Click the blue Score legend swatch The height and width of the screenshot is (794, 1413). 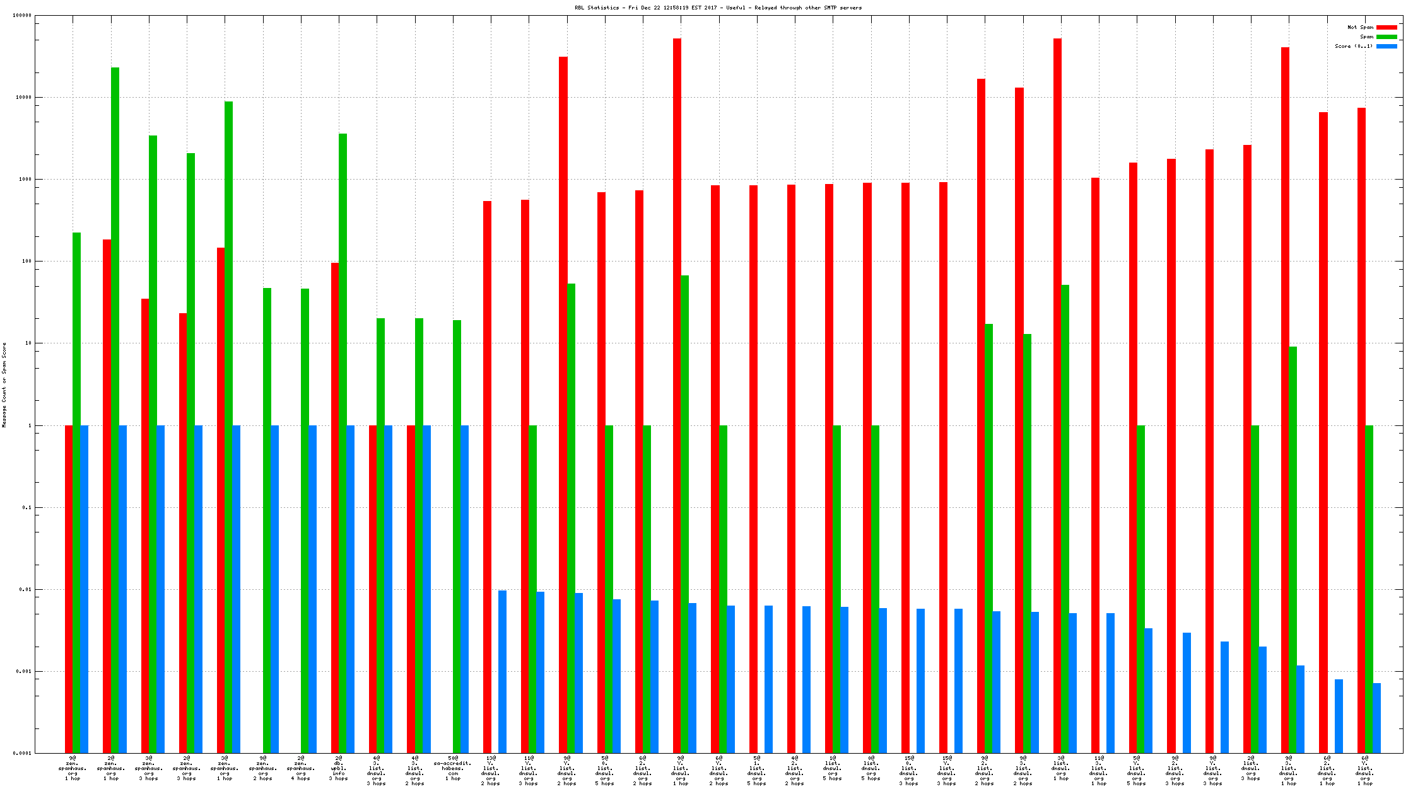click(x=1387, y=46)
